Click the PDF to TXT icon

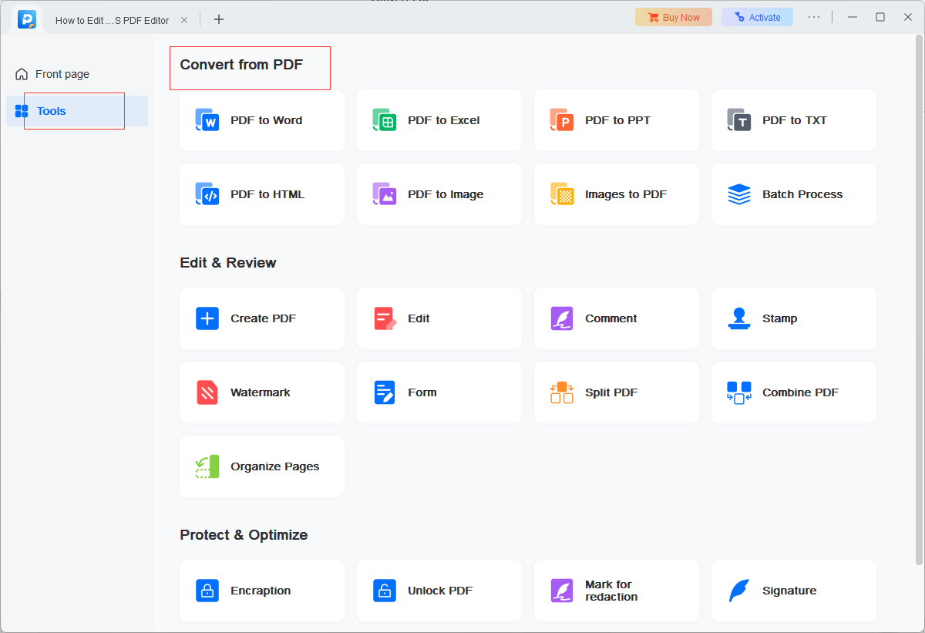pos(739,120)
